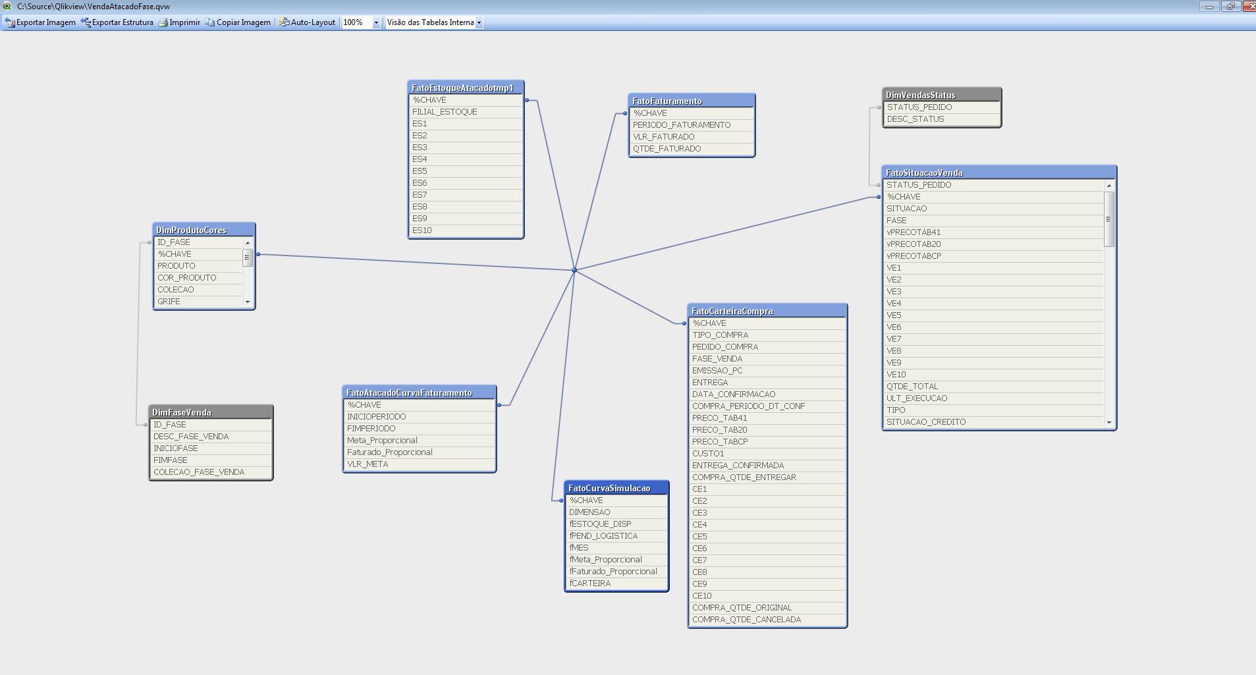
Task: Click COMPRA_PERIODO_DT_CONF field
Action: [x=767, y=406]
